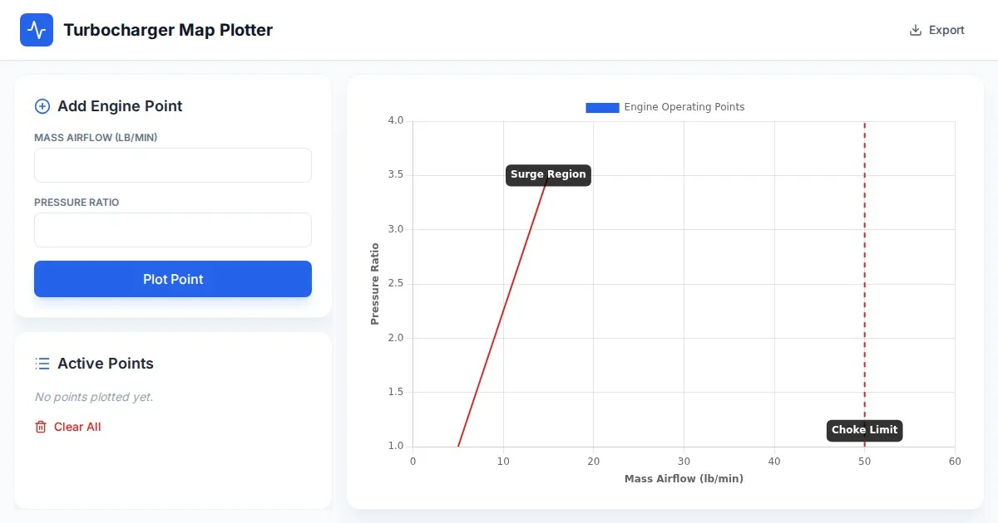Click the vertical Pressure Ratio axis title
The height and width of the screenshot is (523, 998).
(x=375, y=284)
